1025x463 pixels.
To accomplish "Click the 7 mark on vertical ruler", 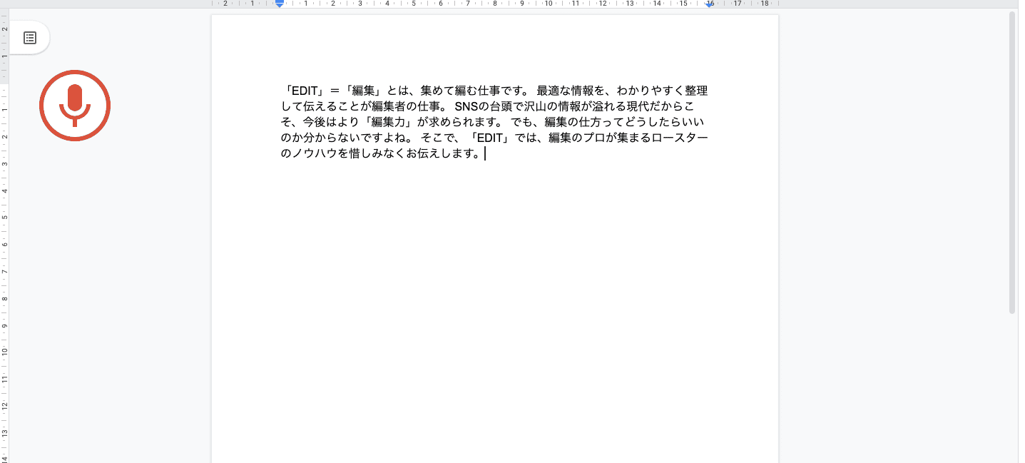I will pos(4,271).
